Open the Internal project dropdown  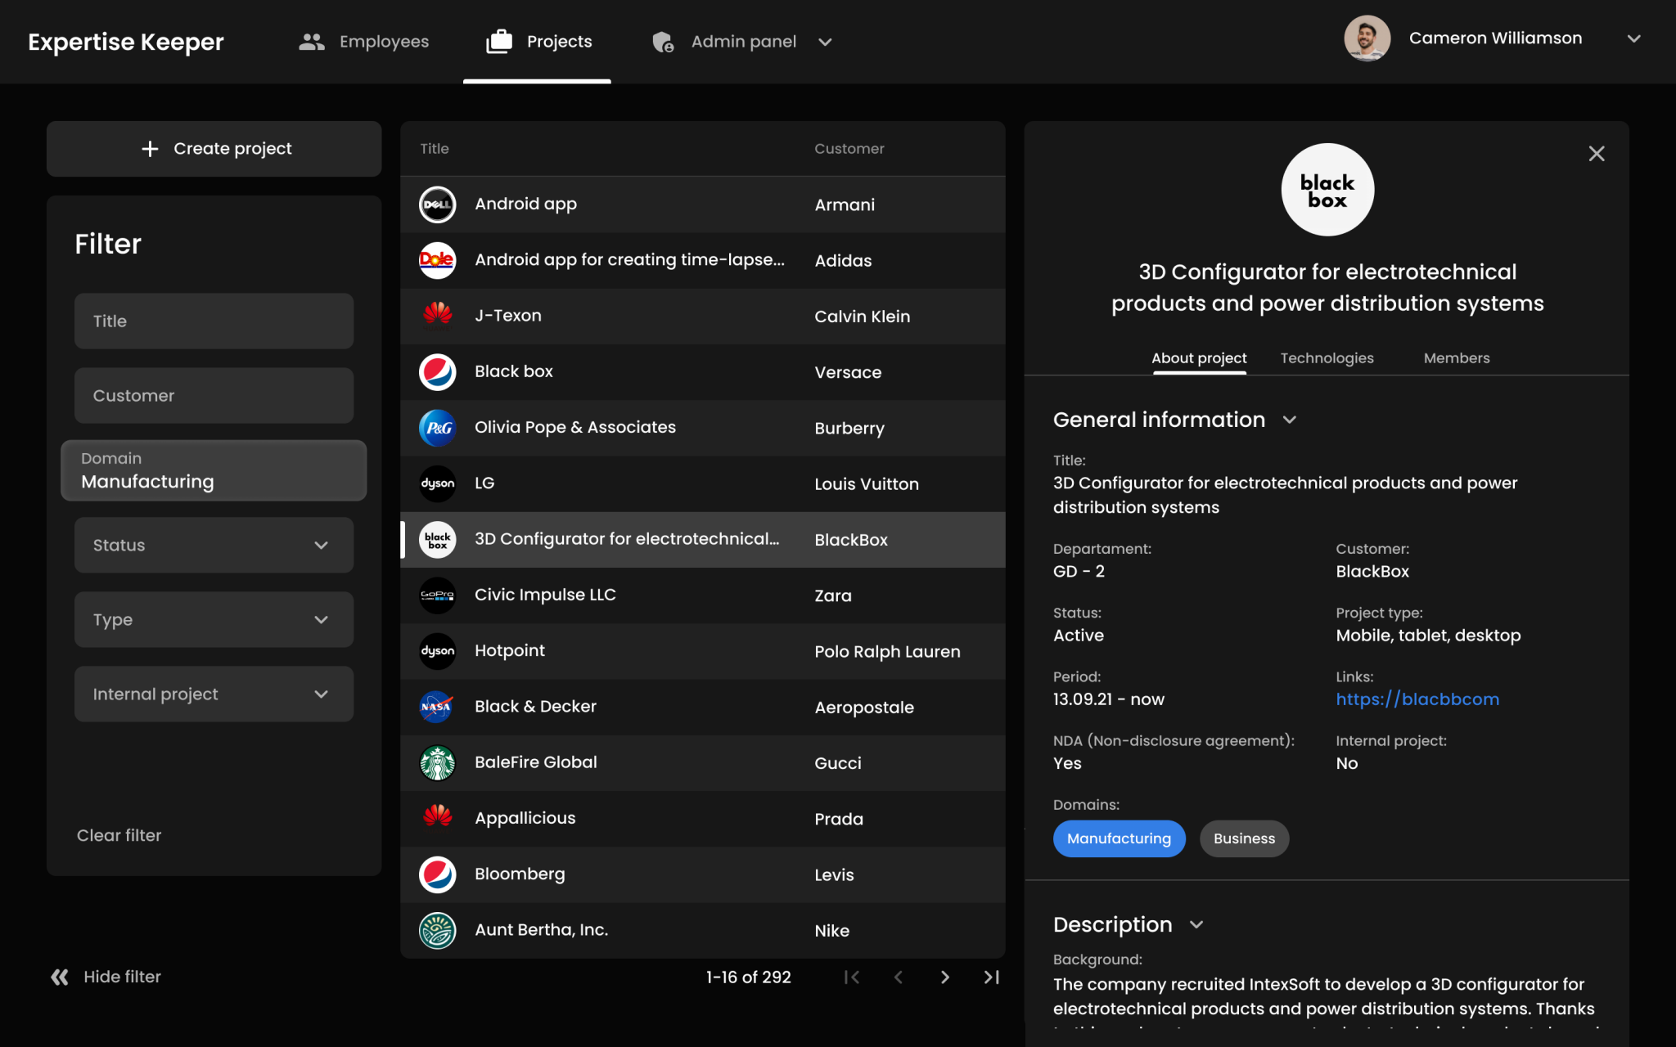pos(214,694)
